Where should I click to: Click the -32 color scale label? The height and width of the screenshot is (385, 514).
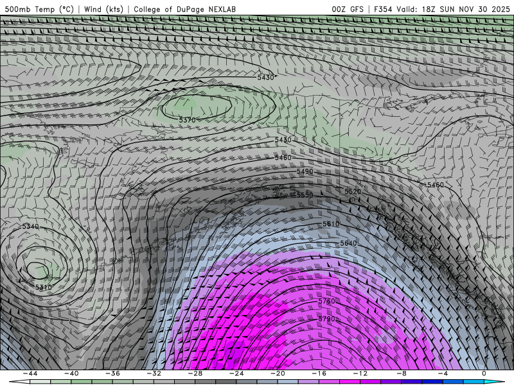(154, 373)
